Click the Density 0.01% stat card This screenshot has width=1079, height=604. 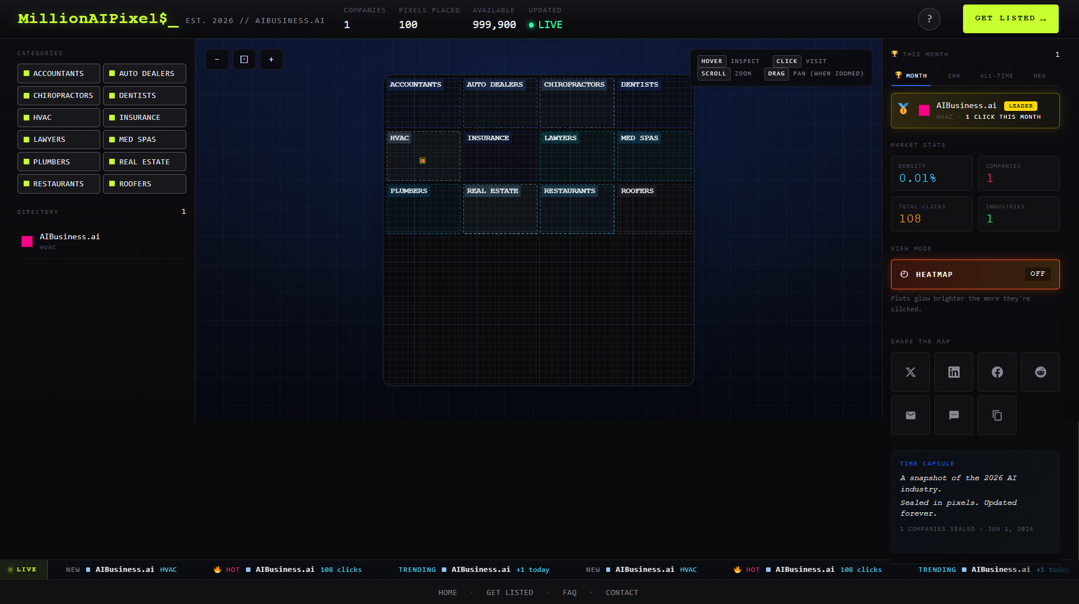[932, 173]
